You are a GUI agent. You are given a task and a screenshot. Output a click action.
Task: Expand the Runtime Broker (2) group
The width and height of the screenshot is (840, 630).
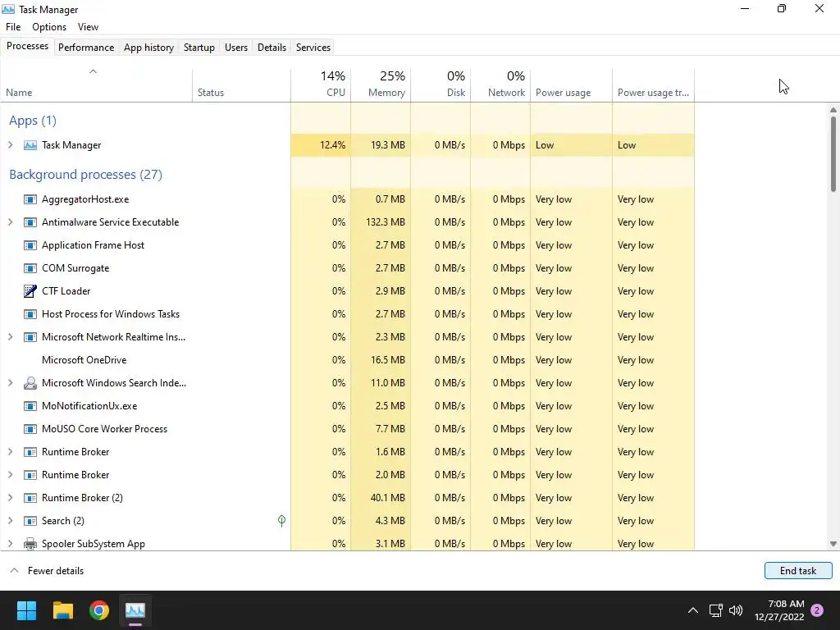(10, 498)
